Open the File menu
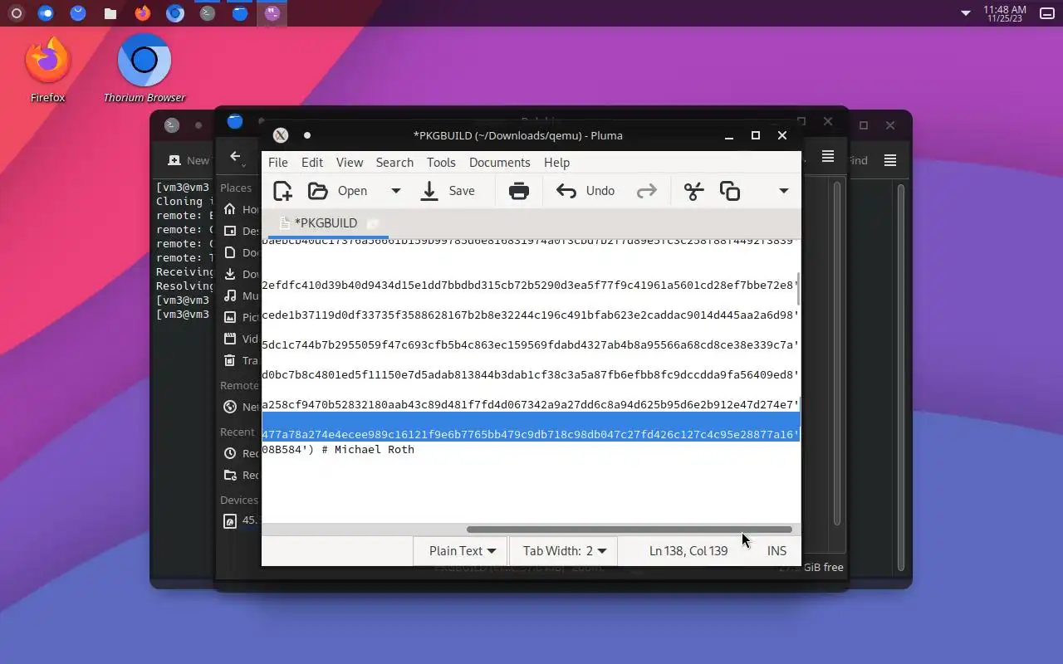The image size is (1063, 664). tap(278, 162)
